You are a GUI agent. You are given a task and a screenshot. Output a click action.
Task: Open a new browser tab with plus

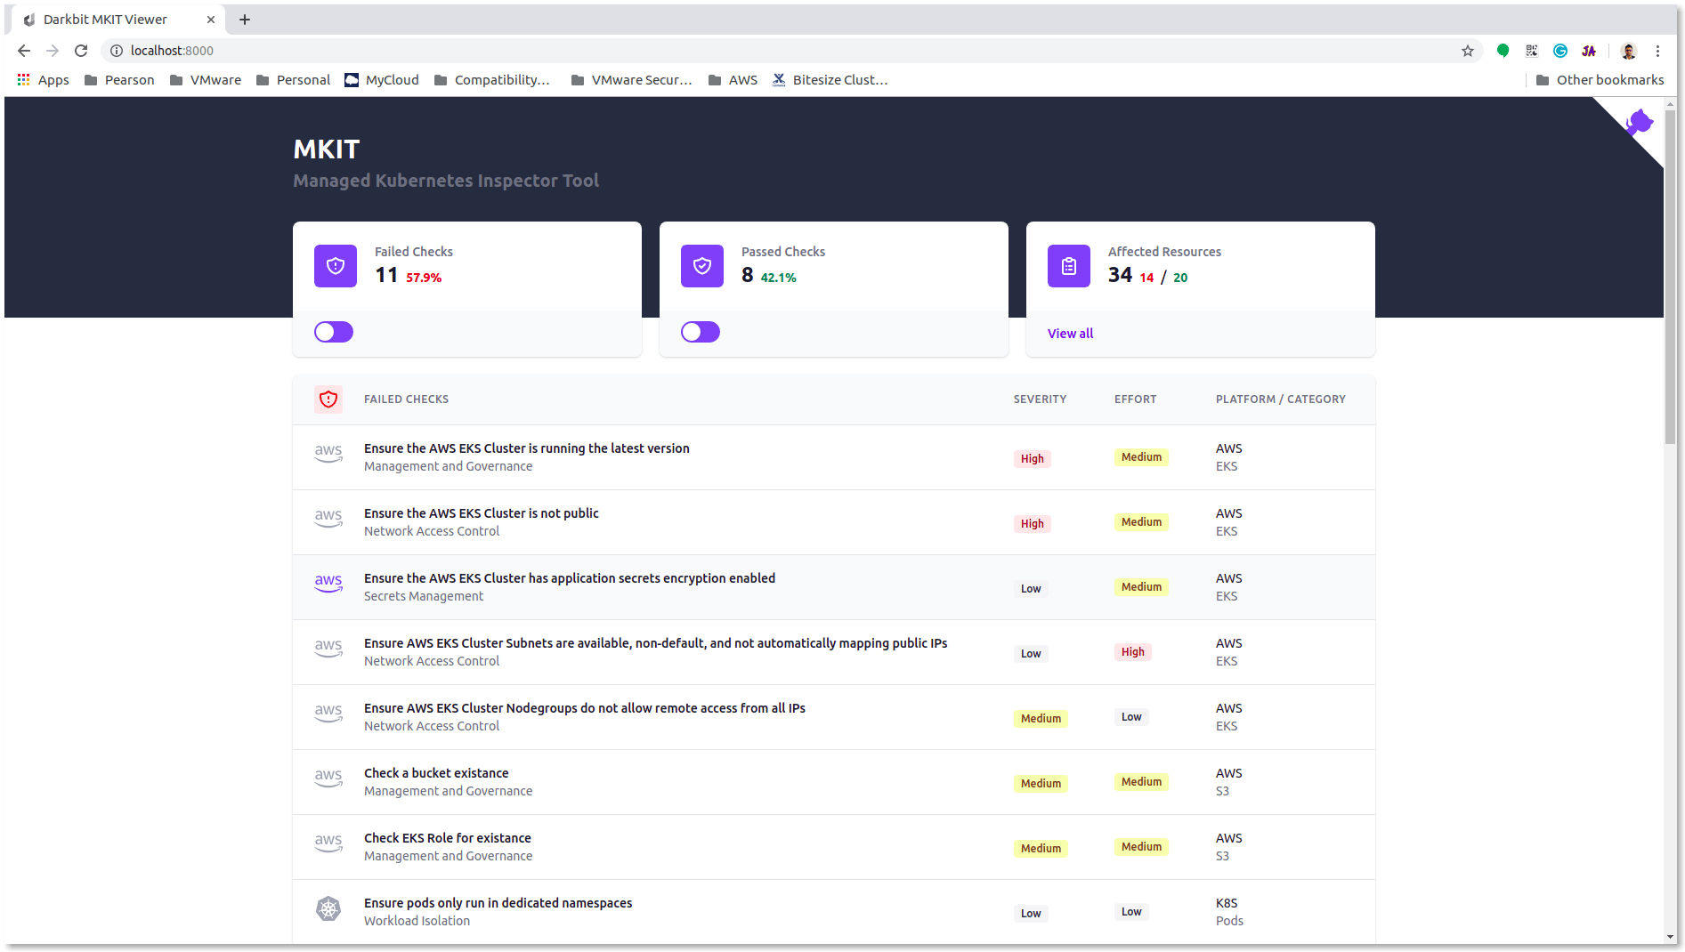(x=245, y=20)
